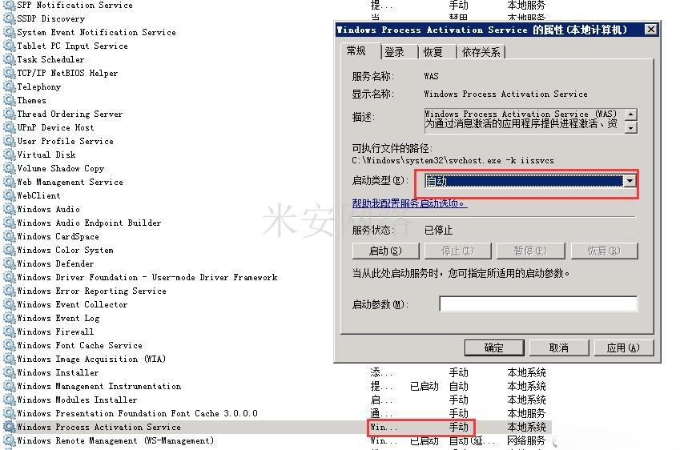Click the Windows Installer service gear icon
The height and width of the screenshot is (450, 680).
(9, 373)
